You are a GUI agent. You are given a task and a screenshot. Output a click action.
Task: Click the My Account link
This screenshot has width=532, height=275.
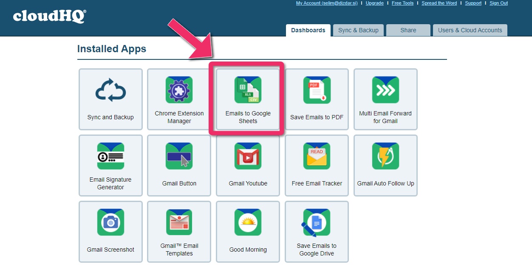click(x=326, y=3)
